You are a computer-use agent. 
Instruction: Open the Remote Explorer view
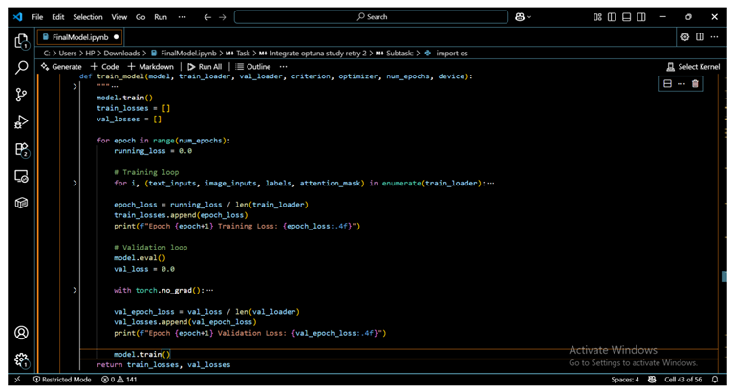click(x=21, y=176)
